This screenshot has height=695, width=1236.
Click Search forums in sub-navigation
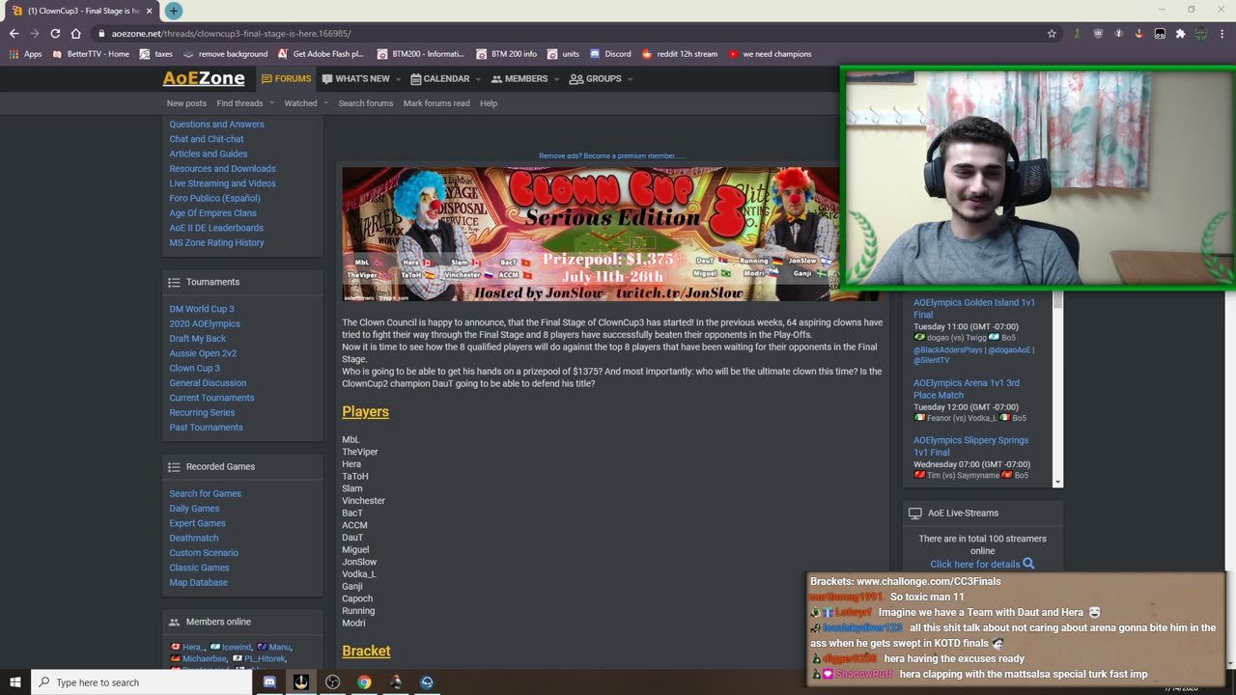coord(365,103)
